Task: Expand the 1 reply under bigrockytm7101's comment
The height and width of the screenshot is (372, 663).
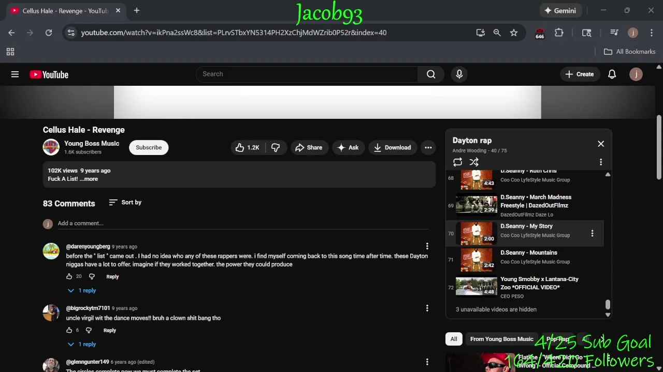Action: click(82, 344)
